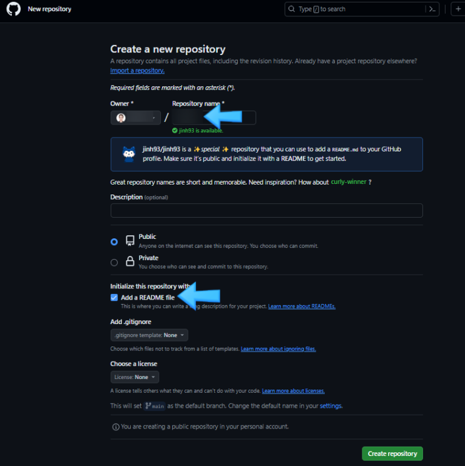
Task: Click the info icon near public repository notice
Action: pyautogui.click(x=116, y=427)
